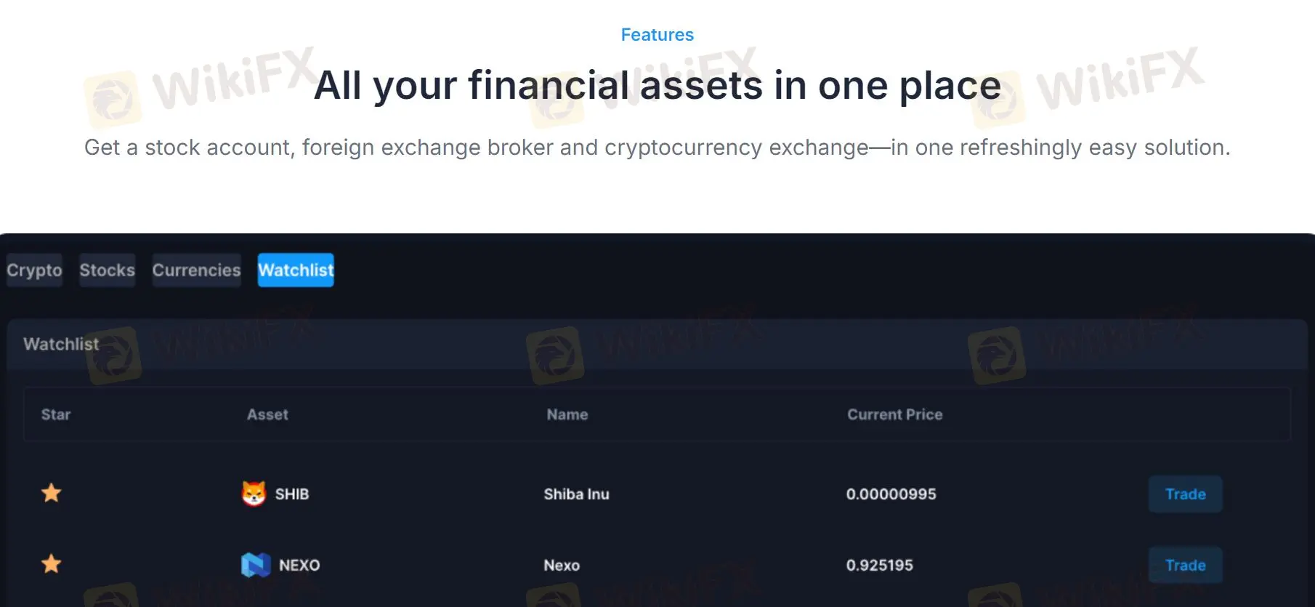Viewport: 1315px width, 607px height.
Task: Click the Asset column header
Action: pyautogui.click(x=267, y=414)
